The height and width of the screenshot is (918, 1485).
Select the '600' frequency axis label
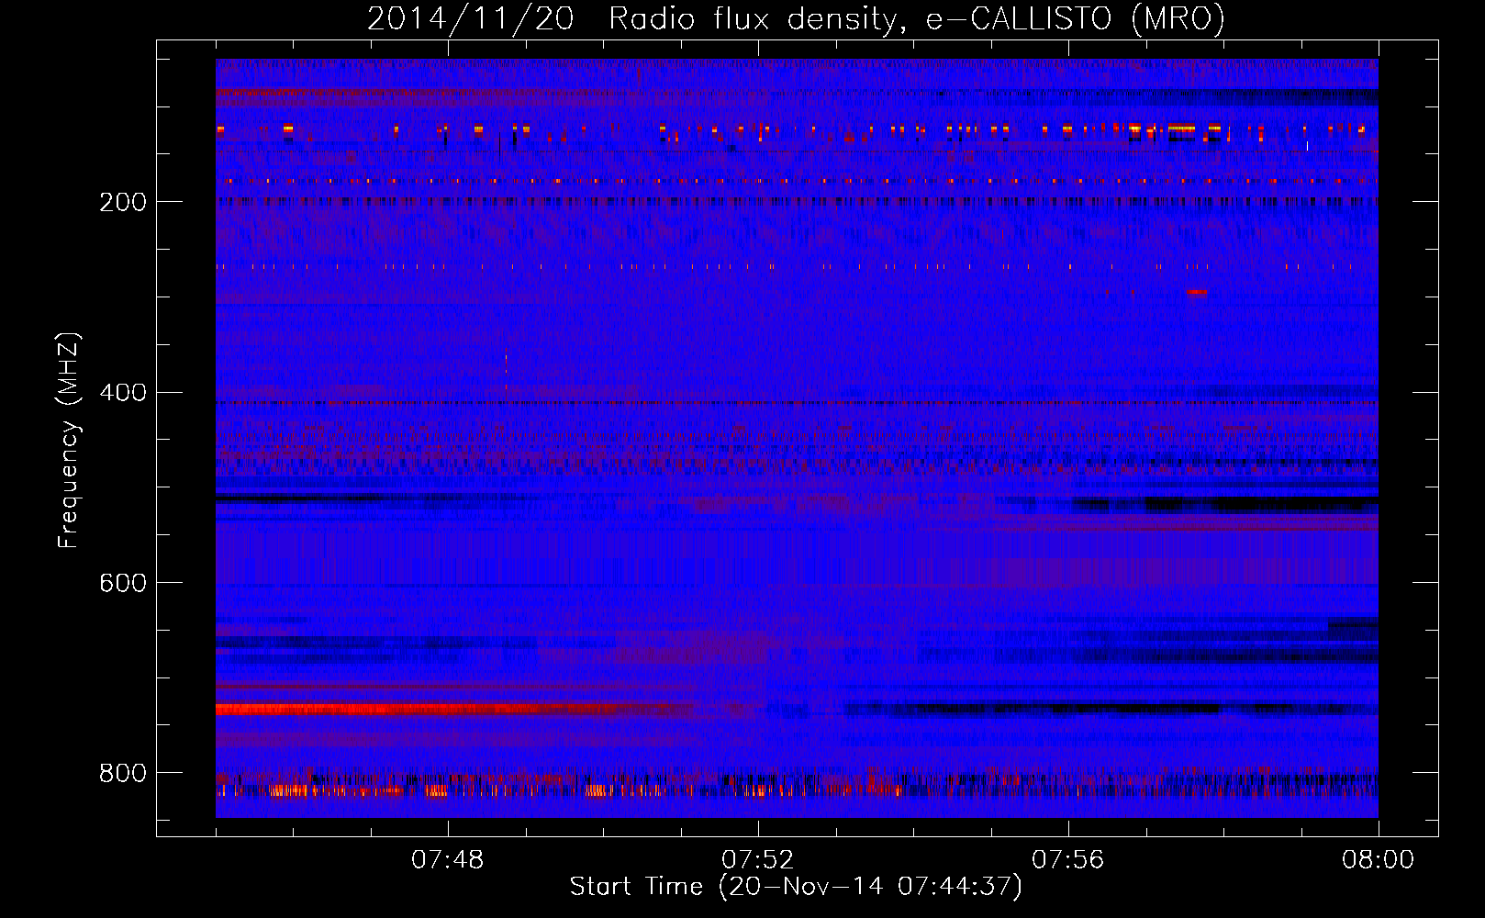pos(123,584)
